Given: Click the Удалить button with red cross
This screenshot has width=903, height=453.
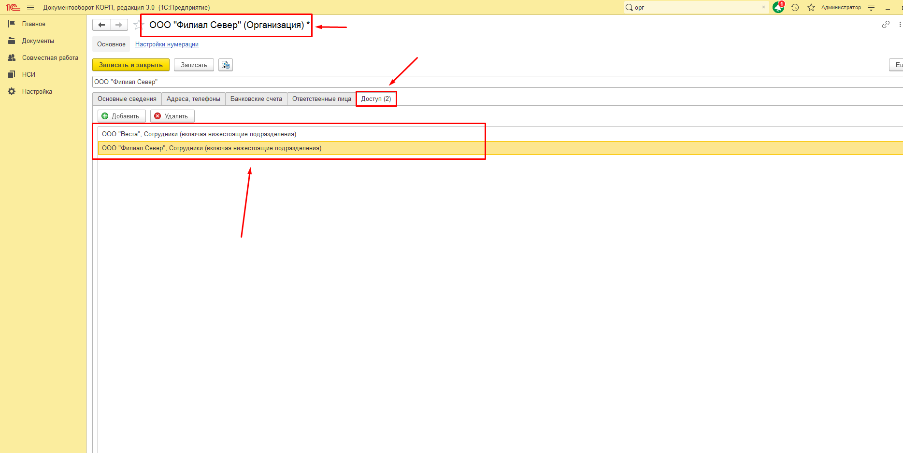Looking at the screenshot, I should pyautogui.click(x=172, y=116).
